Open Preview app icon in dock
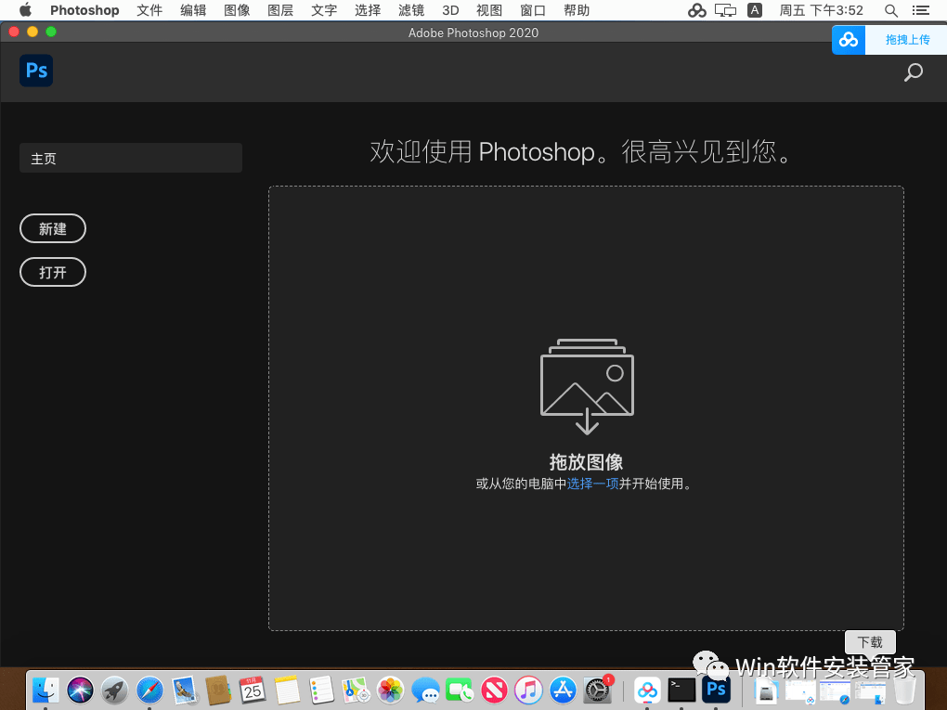This screenshot has height=710, width=947. point(184,691)
